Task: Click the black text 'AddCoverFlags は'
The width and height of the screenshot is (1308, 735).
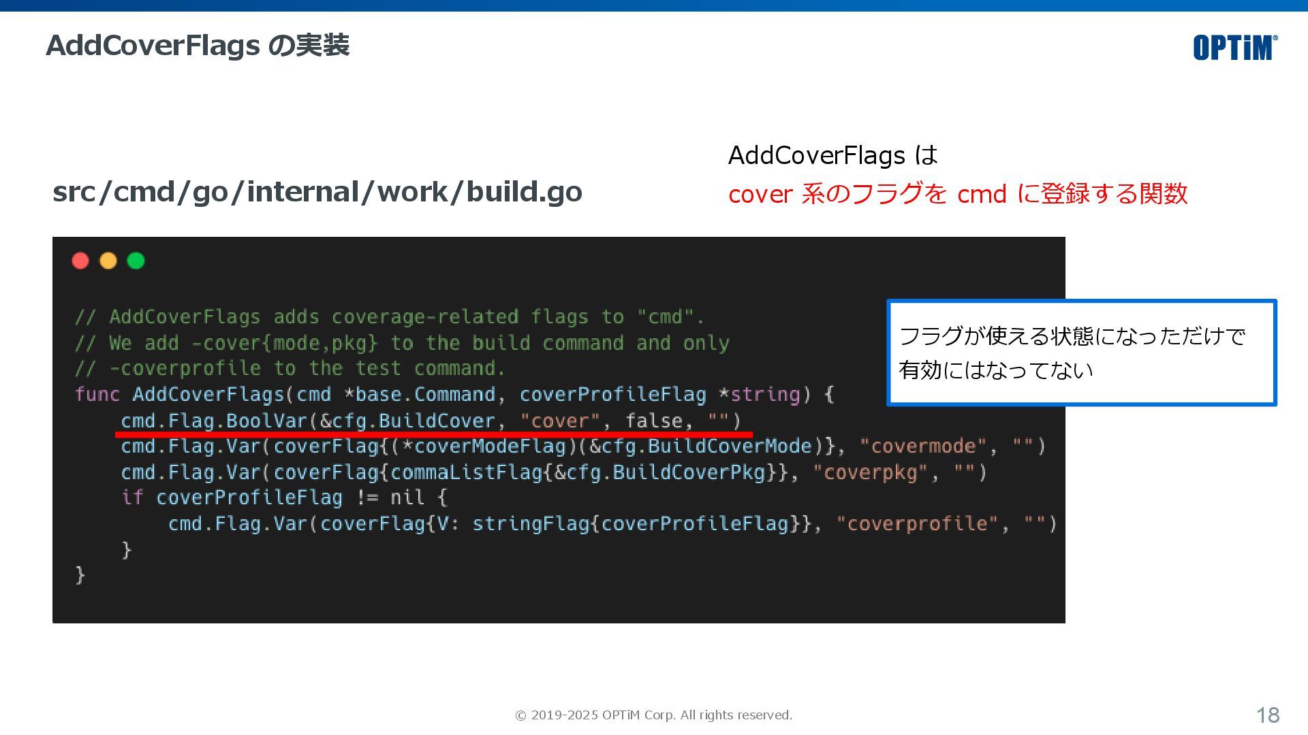Action: pyautogui.click(x=832, y=155)
